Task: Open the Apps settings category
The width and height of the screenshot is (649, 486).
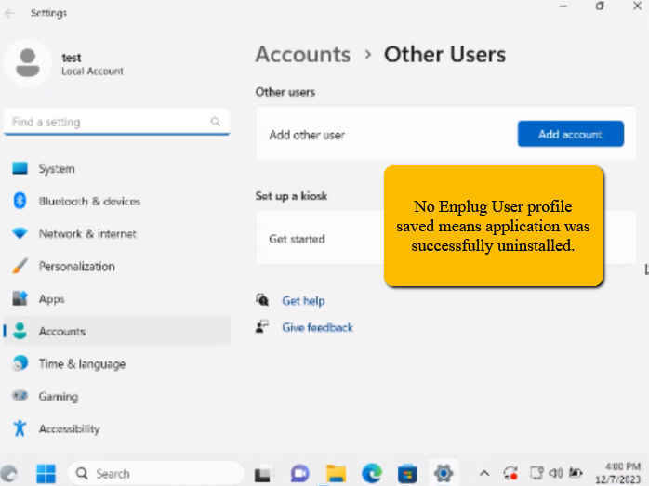Action: click(117, 298)
